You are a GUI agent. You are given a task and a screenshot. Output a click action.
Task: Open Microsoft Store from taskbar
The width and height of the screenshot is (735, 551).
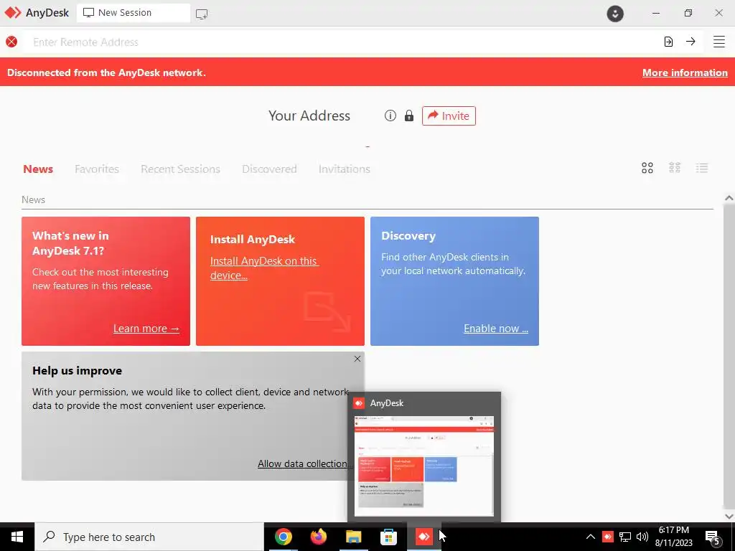388,537
